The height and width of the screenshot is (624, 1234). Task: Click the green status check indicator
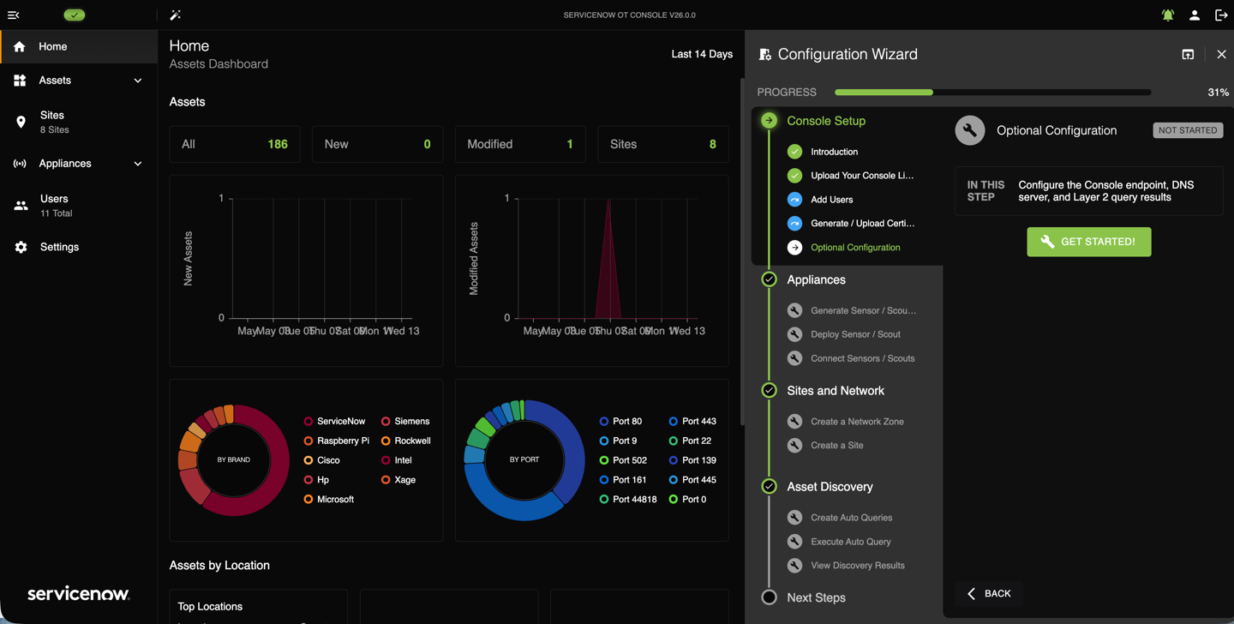[75, 15]
